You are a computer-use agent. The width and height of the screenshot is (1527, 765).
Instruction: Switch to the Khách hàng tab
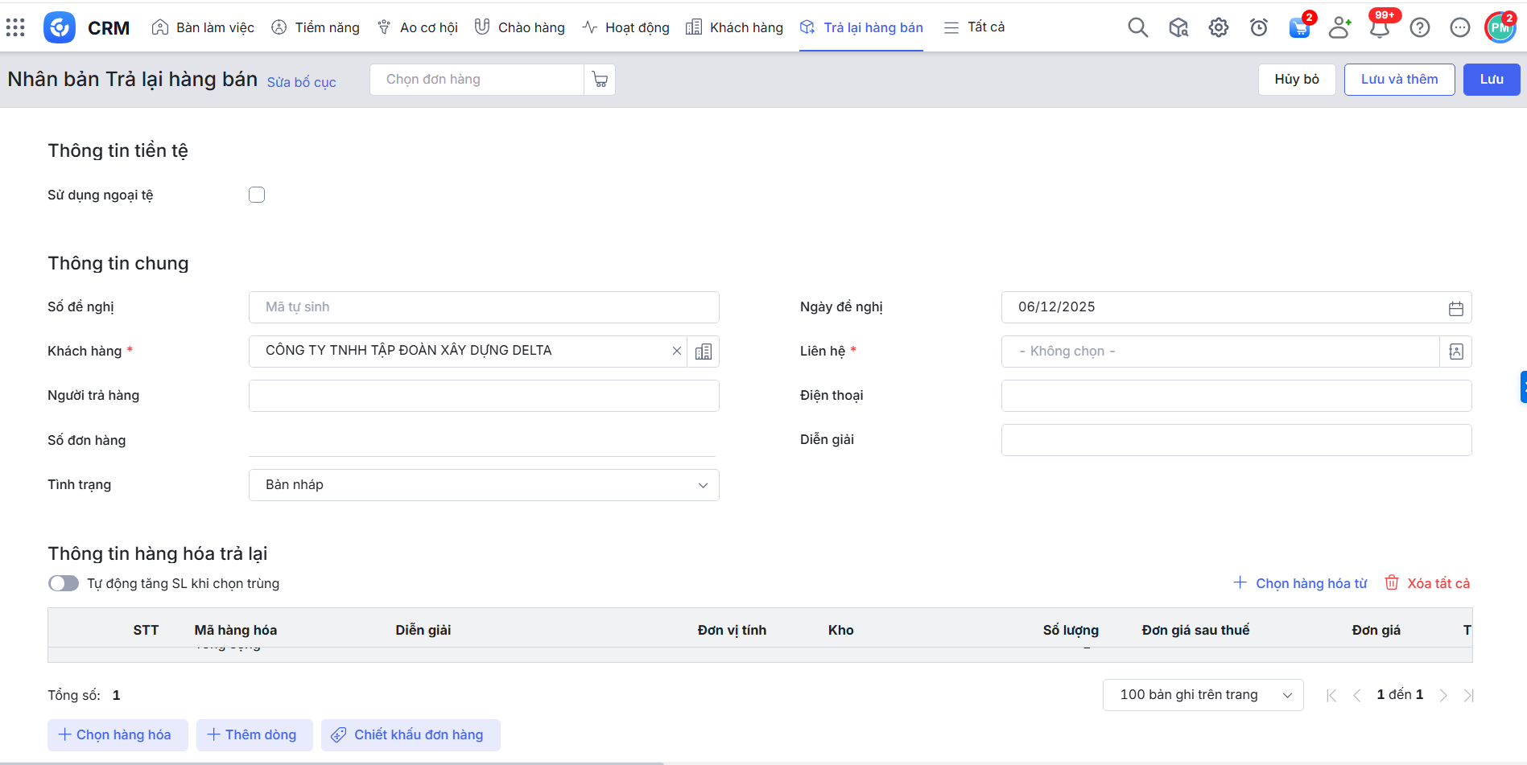[x=734, y=27]
